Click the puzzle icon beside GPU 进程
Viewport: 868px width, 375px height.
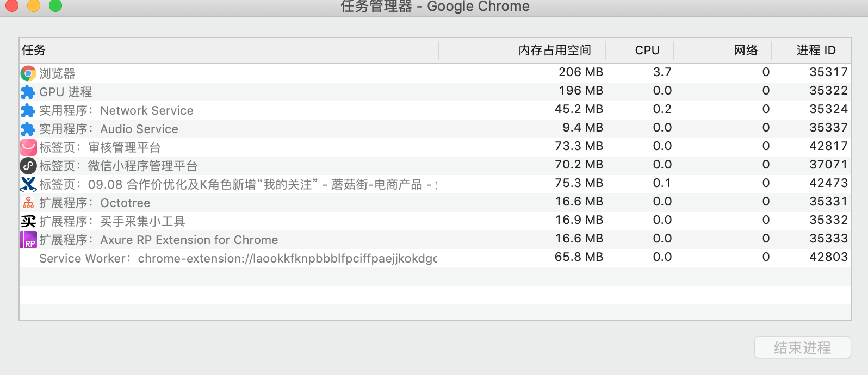coord(28,92)
